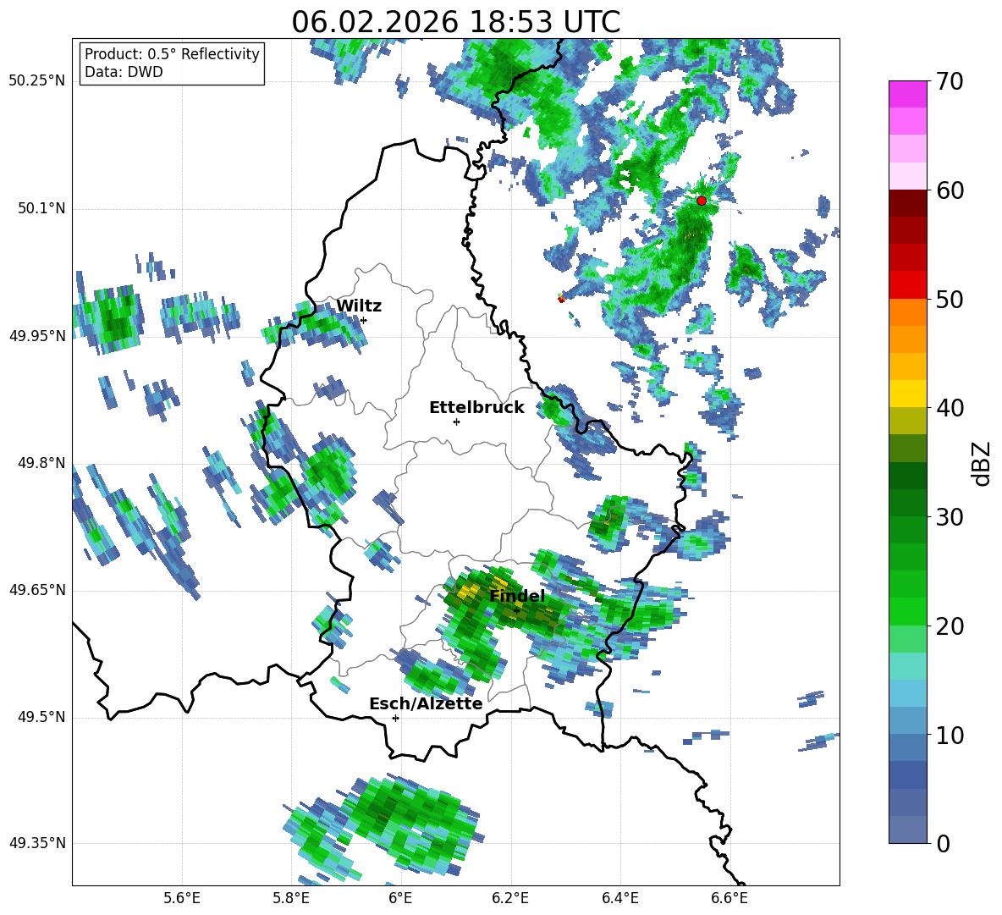
Task: Click the small red echo spot near 6.3°E
Action: (561, 298)
